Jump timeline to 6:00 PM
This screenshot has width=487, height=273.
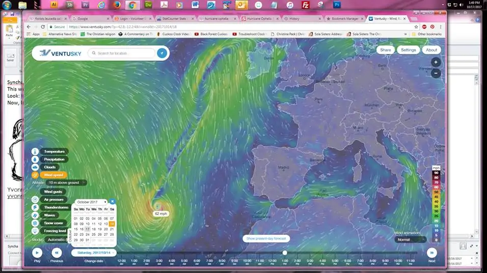(347, 262)
